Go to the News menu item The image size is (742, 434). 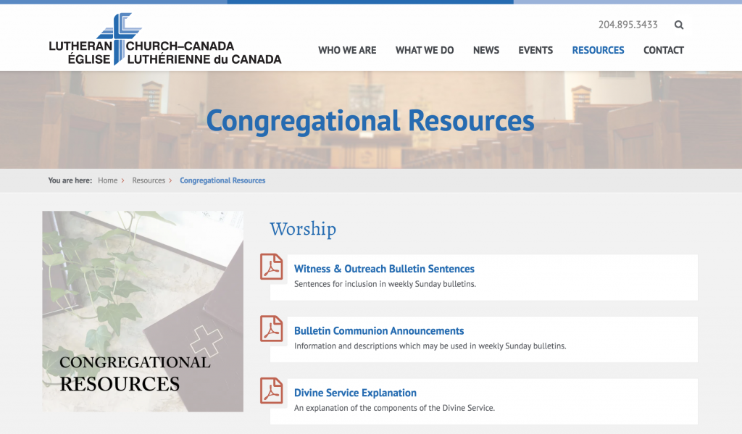pyautogui.click(x=486, y=50)
